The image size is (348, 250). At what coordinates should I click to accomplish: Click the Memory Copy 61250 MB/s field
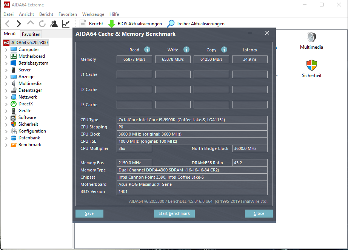coord(211,59)
